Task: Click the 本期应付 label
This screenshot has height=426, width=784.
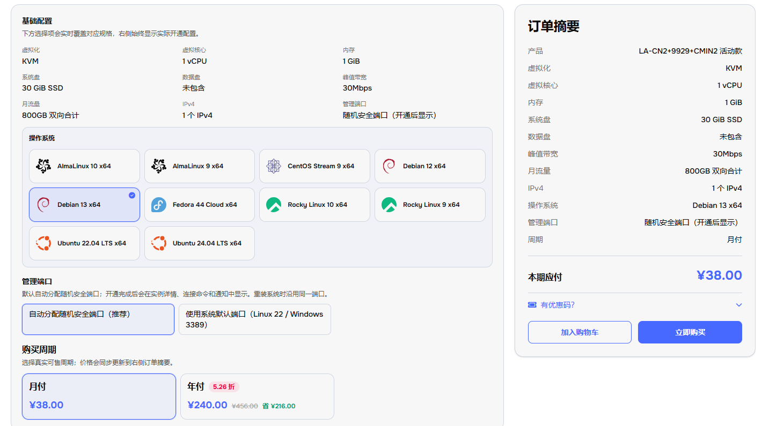Action: click(x=545, y=277)
